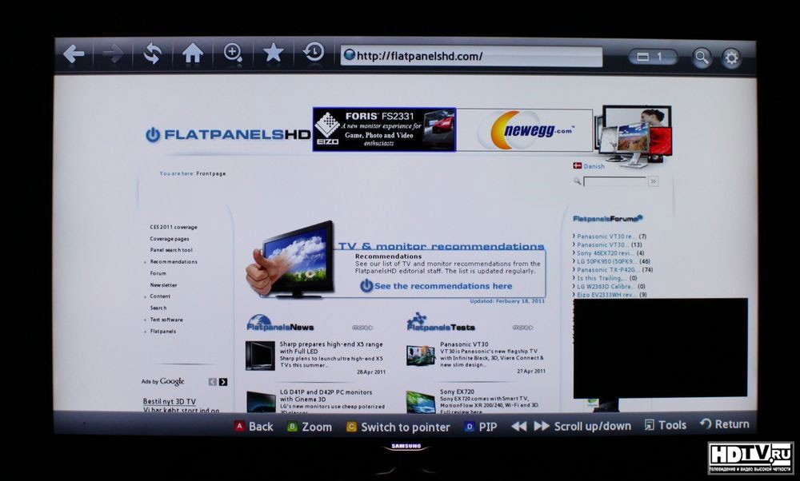Image resolution: width=800 pixels, height=481 pixels.
Task: Open LG D41P and D42P PC monitors article
Action: (x=326, y=396)
